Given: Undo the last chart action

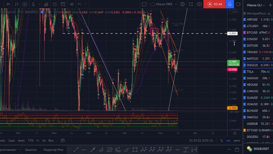Looking at the screenshot, I should click(x=79, y=4).
